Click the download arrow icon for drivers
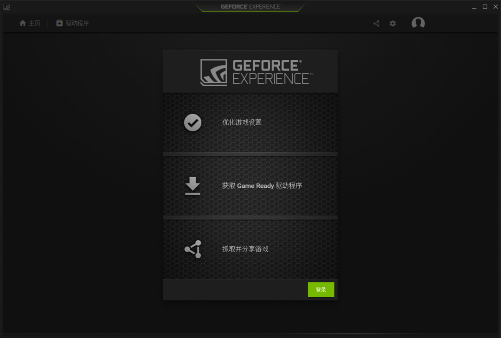Screen dimensions: 501x338 [193, 185]
